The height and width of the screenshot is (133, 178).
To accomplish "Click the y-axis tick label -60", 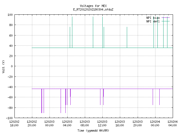I will [10, 97].
